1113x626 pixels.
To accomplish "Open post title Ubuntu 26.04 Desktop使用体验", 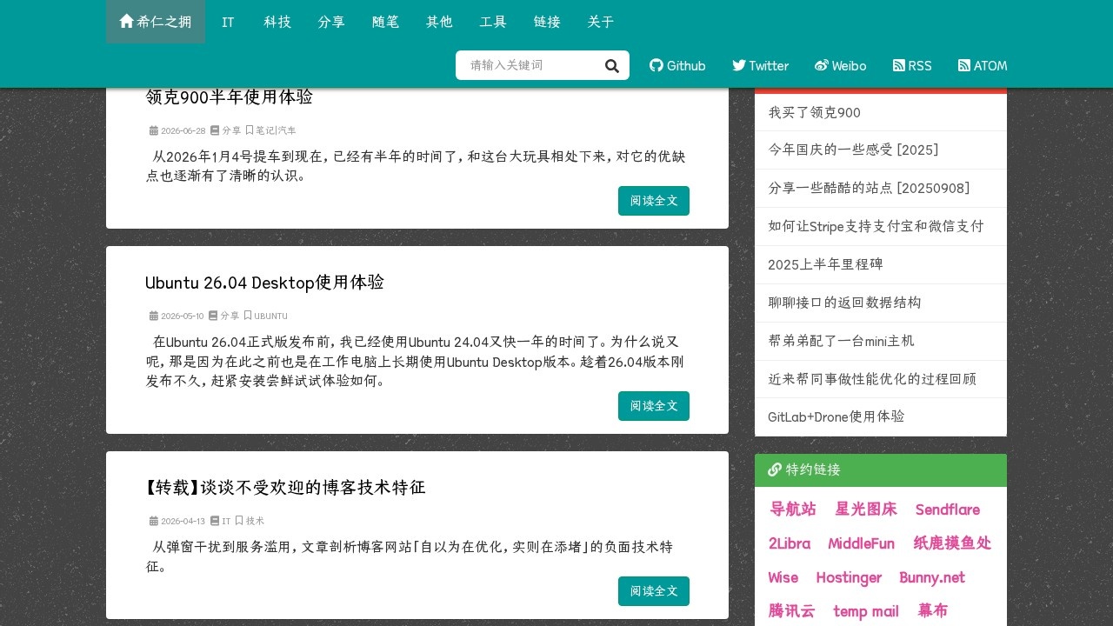I will click(264, 283).
